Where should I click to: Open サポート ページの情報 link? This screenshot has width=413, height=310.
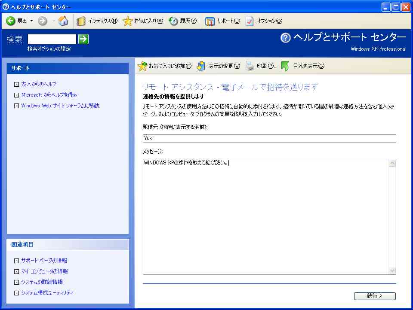click(44, 261)
